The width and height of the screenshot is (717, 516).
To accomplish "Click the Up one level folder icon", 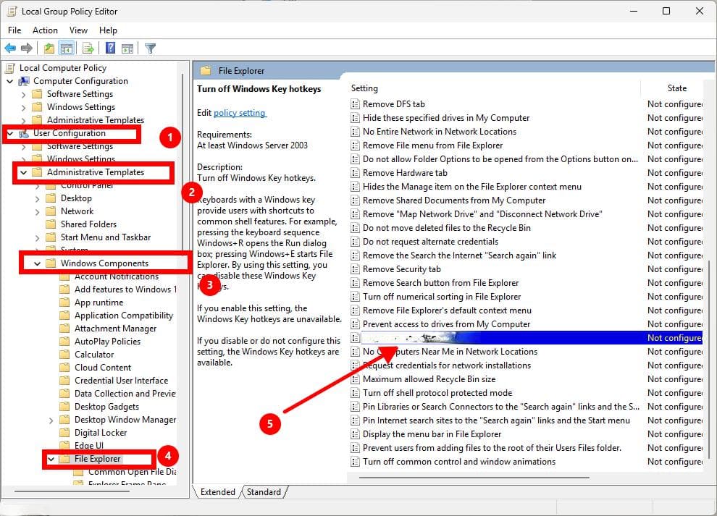I will pyautogui.click(x=49, y=48).
